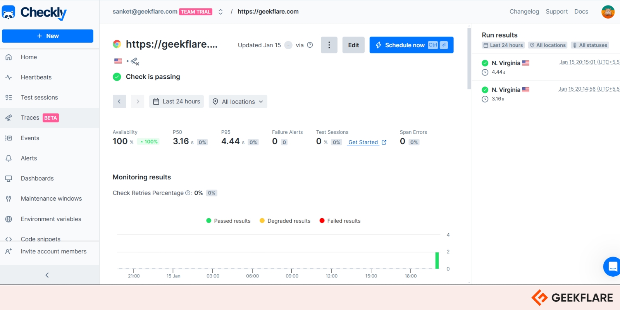Open the chat support bubble
The height and width of the screenshot is (310, 620).
click(612, 267)
